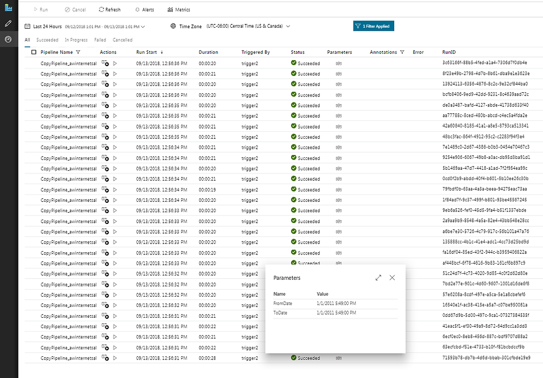This screenshot has height=378, width=543.
Task: View activity runs for run 41eac5f1
Action: point(105,326)
